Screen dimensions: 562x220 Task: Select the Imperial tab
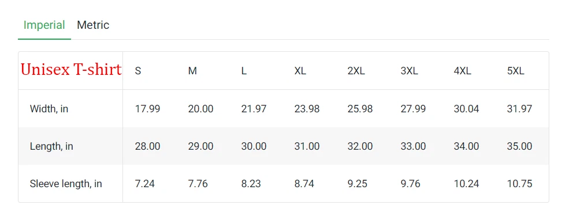pyautogui.click(x=44, y=25)
